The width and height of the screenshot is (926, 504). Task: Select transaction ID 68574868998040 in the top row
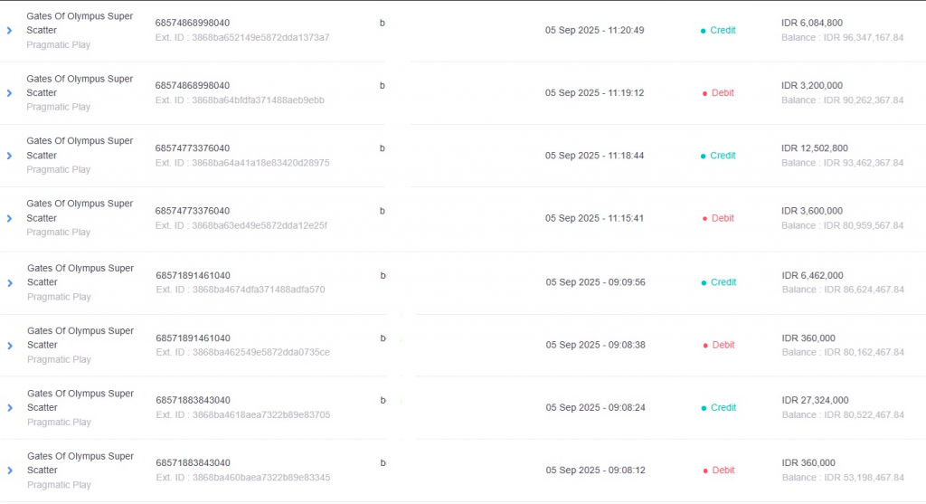point(193,23)
